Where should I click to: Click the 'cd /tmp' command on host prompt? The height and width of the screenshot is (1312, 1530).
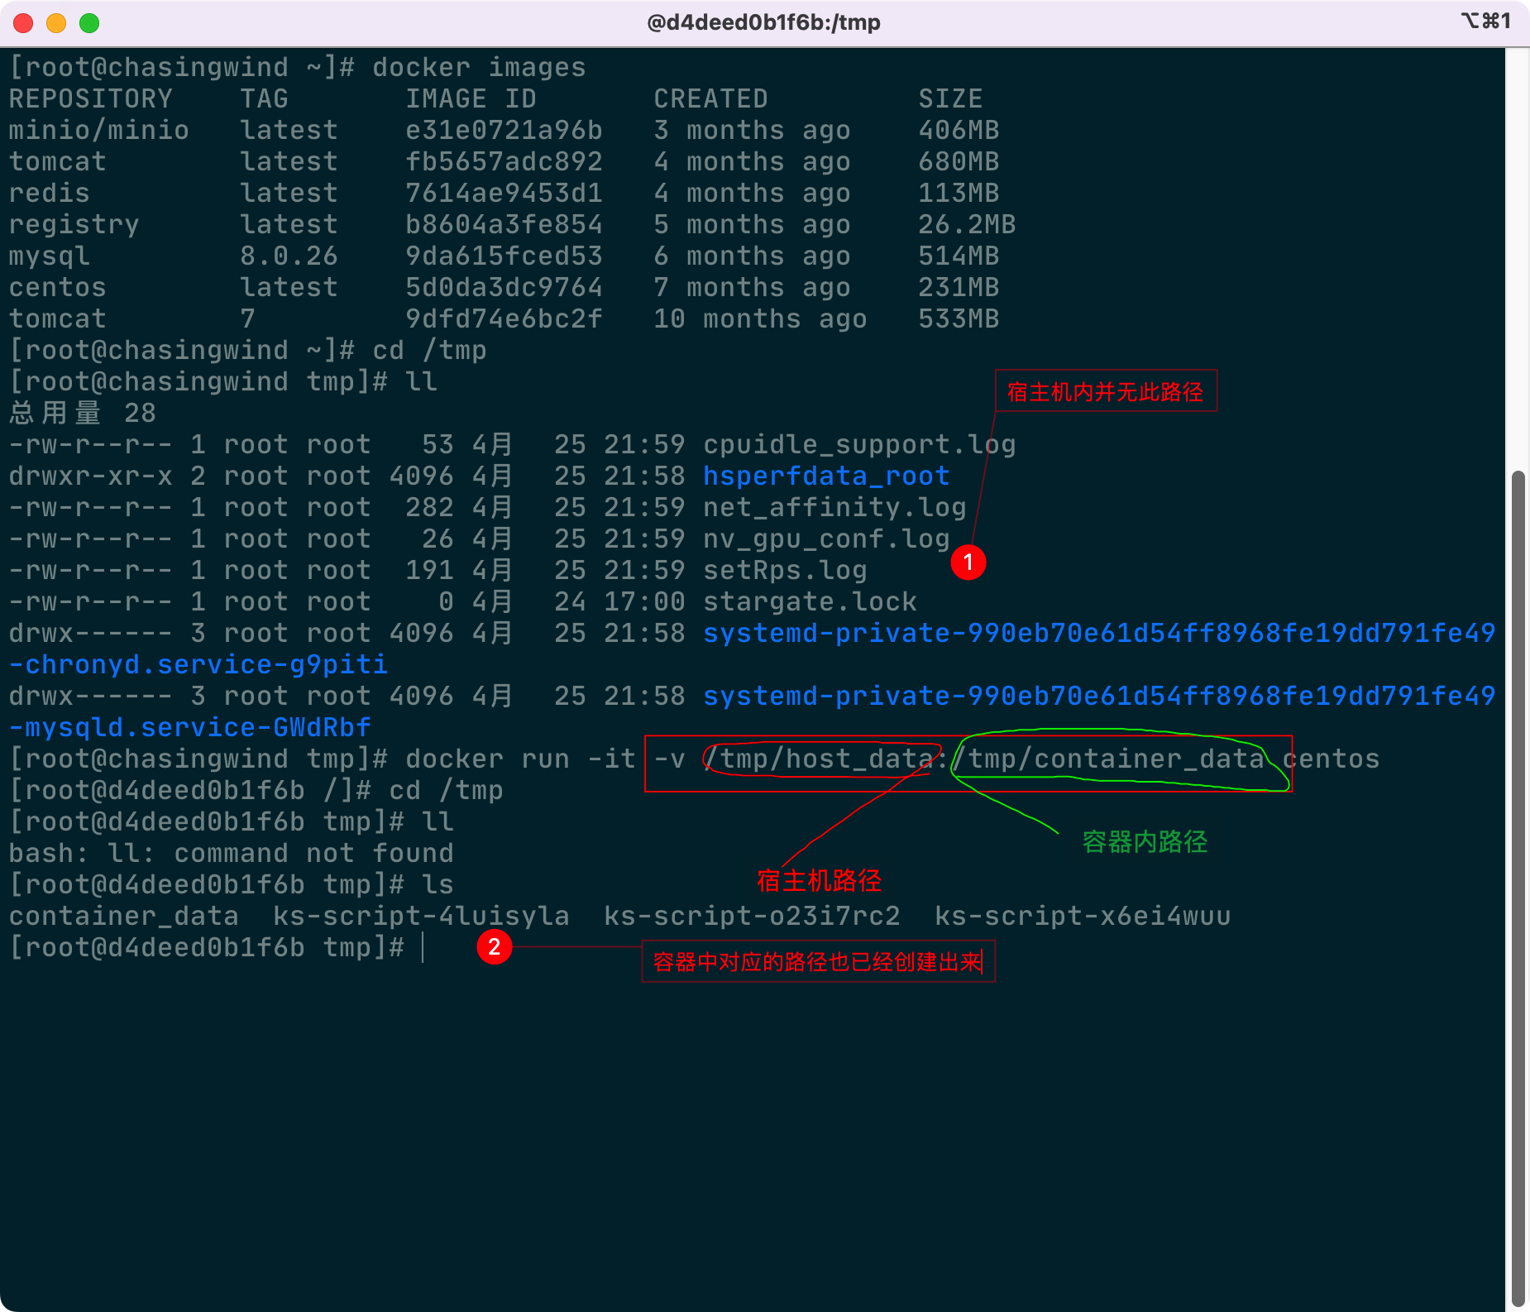pyautogui.click(x=429, y=350)
